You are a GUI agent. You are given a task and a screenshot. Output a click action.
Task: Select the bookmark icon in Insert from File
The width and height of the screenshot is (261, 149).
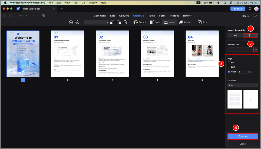pos(250,35)
